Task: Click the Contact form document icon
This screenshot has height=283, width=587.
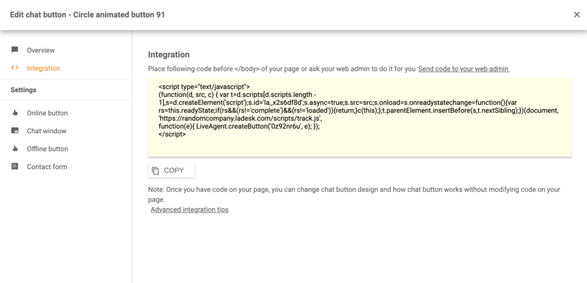Action: (15, 167)
